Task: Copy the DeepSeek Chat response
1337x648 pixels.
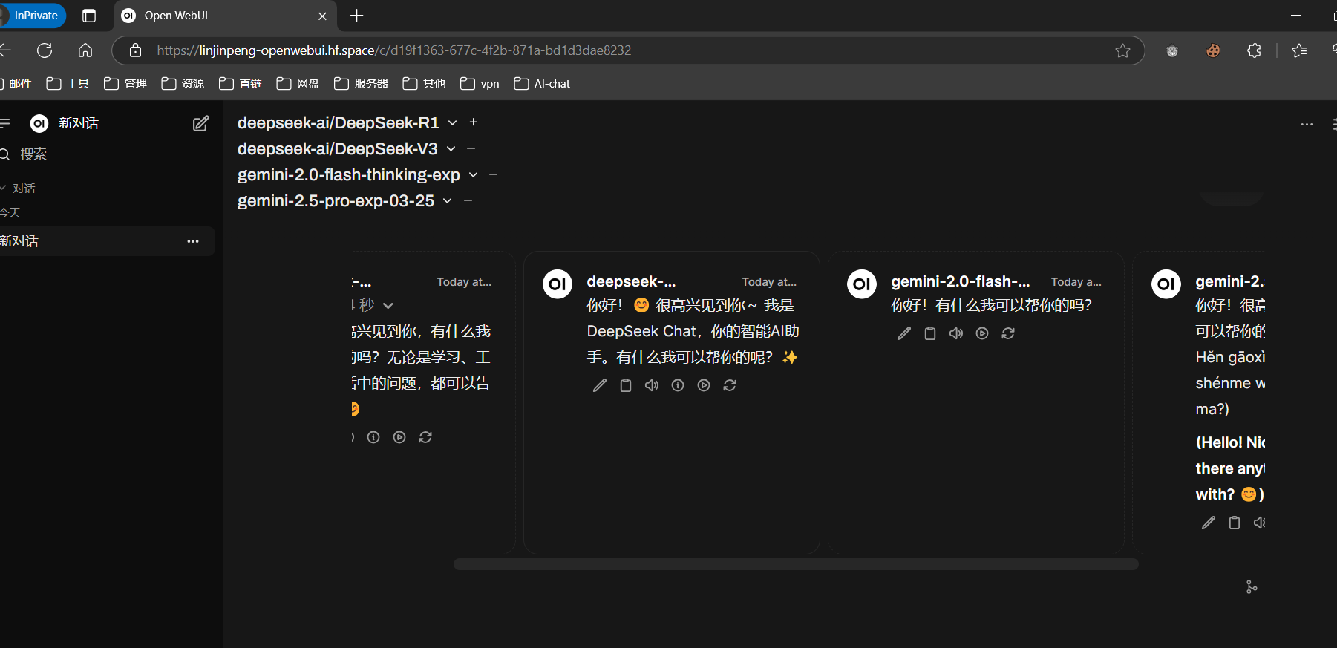Action: click(x=626, y=385)
